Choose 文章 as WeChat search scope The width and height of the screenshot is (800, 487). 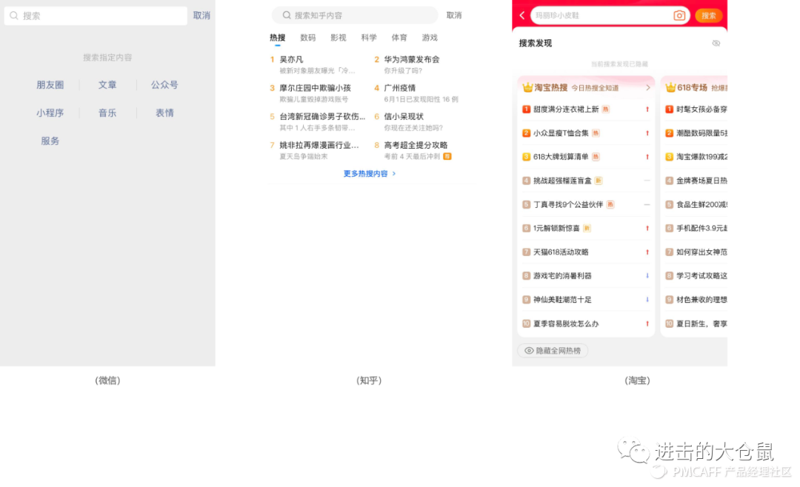107,84
